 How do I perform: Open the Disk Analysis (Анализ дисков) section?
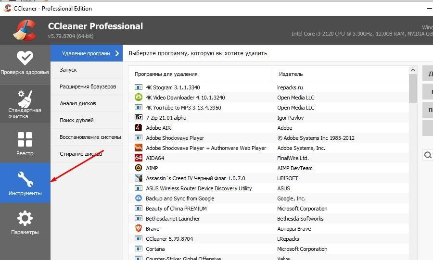point(78,103)
